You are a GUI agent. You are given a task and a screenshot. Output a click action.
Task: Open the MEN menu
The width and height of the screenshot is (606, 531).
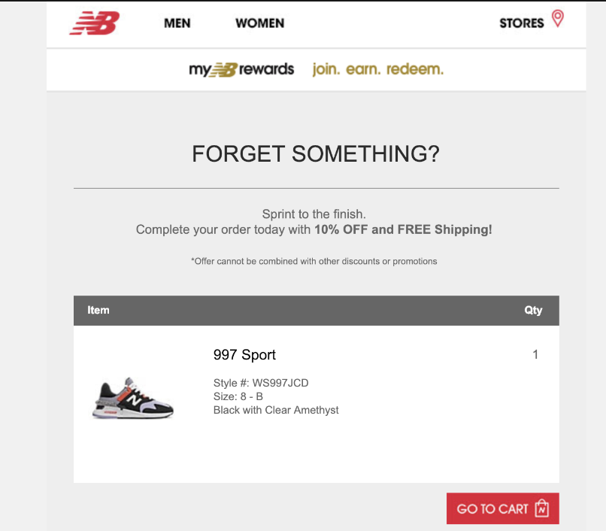(x=177, y=23)
